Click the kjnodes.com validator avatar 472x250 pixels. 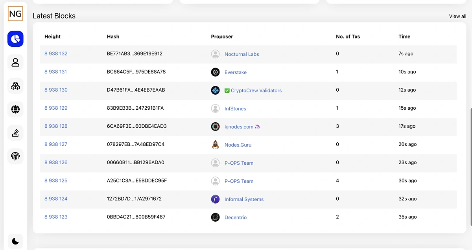[x=215, y=127]
